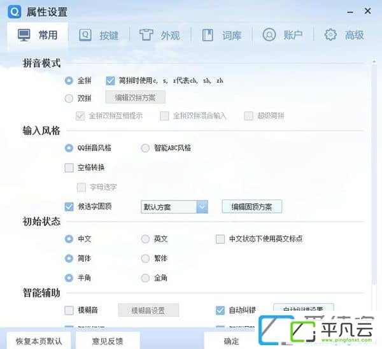The width and height of the screenshot is (382, 349).
Task: Switch to the 常用 tab
Action: [38, 35]
